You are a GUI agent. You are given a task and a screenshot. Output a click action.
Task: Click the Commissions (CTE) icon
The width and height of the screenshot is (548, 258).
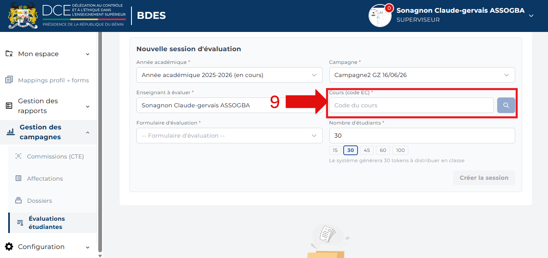click(x=18, y=156)
